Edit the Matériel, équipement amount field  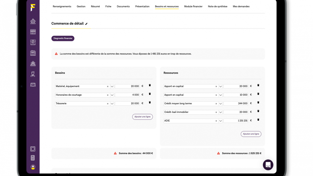pos(127,86)
